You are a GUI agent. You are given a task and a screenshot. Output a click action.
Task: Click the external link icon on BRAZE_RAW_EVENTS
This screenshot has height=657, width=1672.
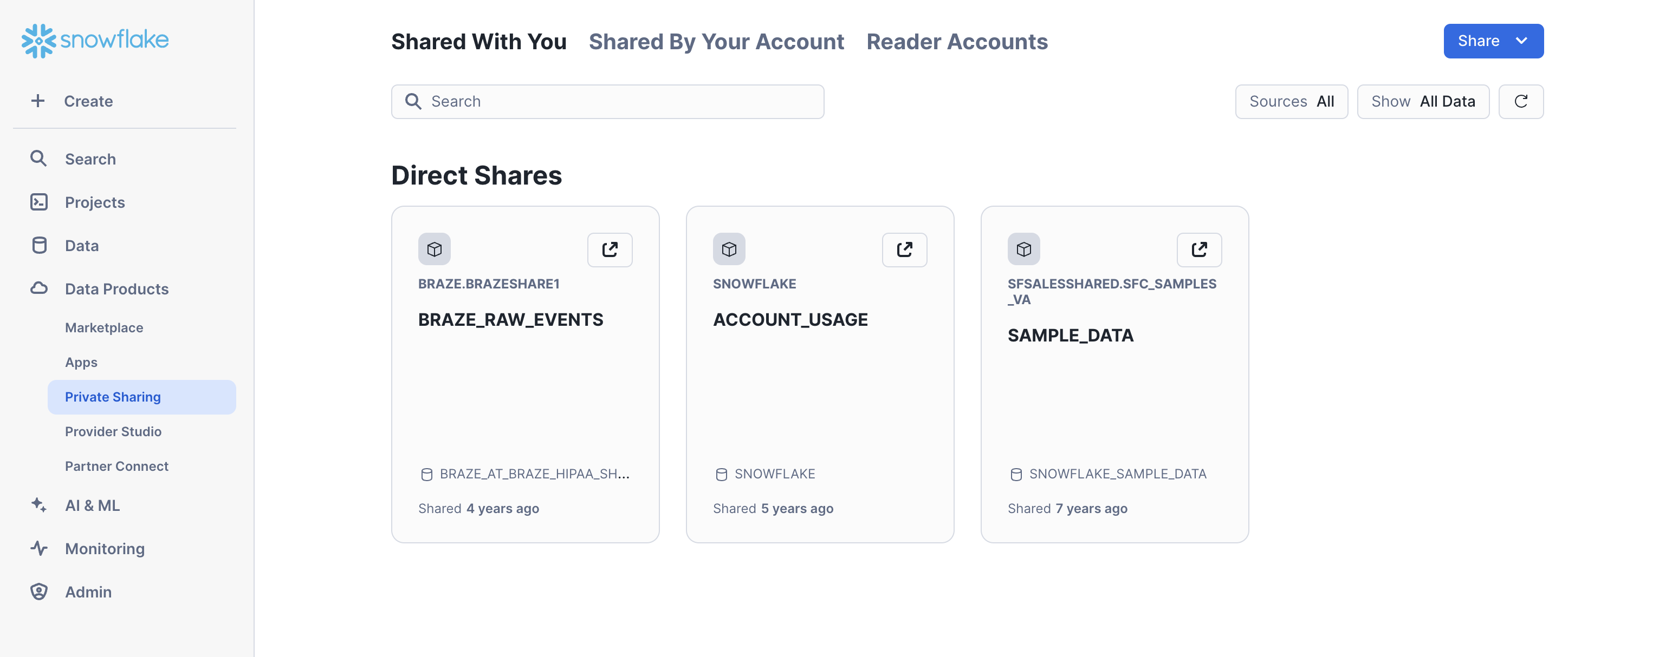[610, 248]
